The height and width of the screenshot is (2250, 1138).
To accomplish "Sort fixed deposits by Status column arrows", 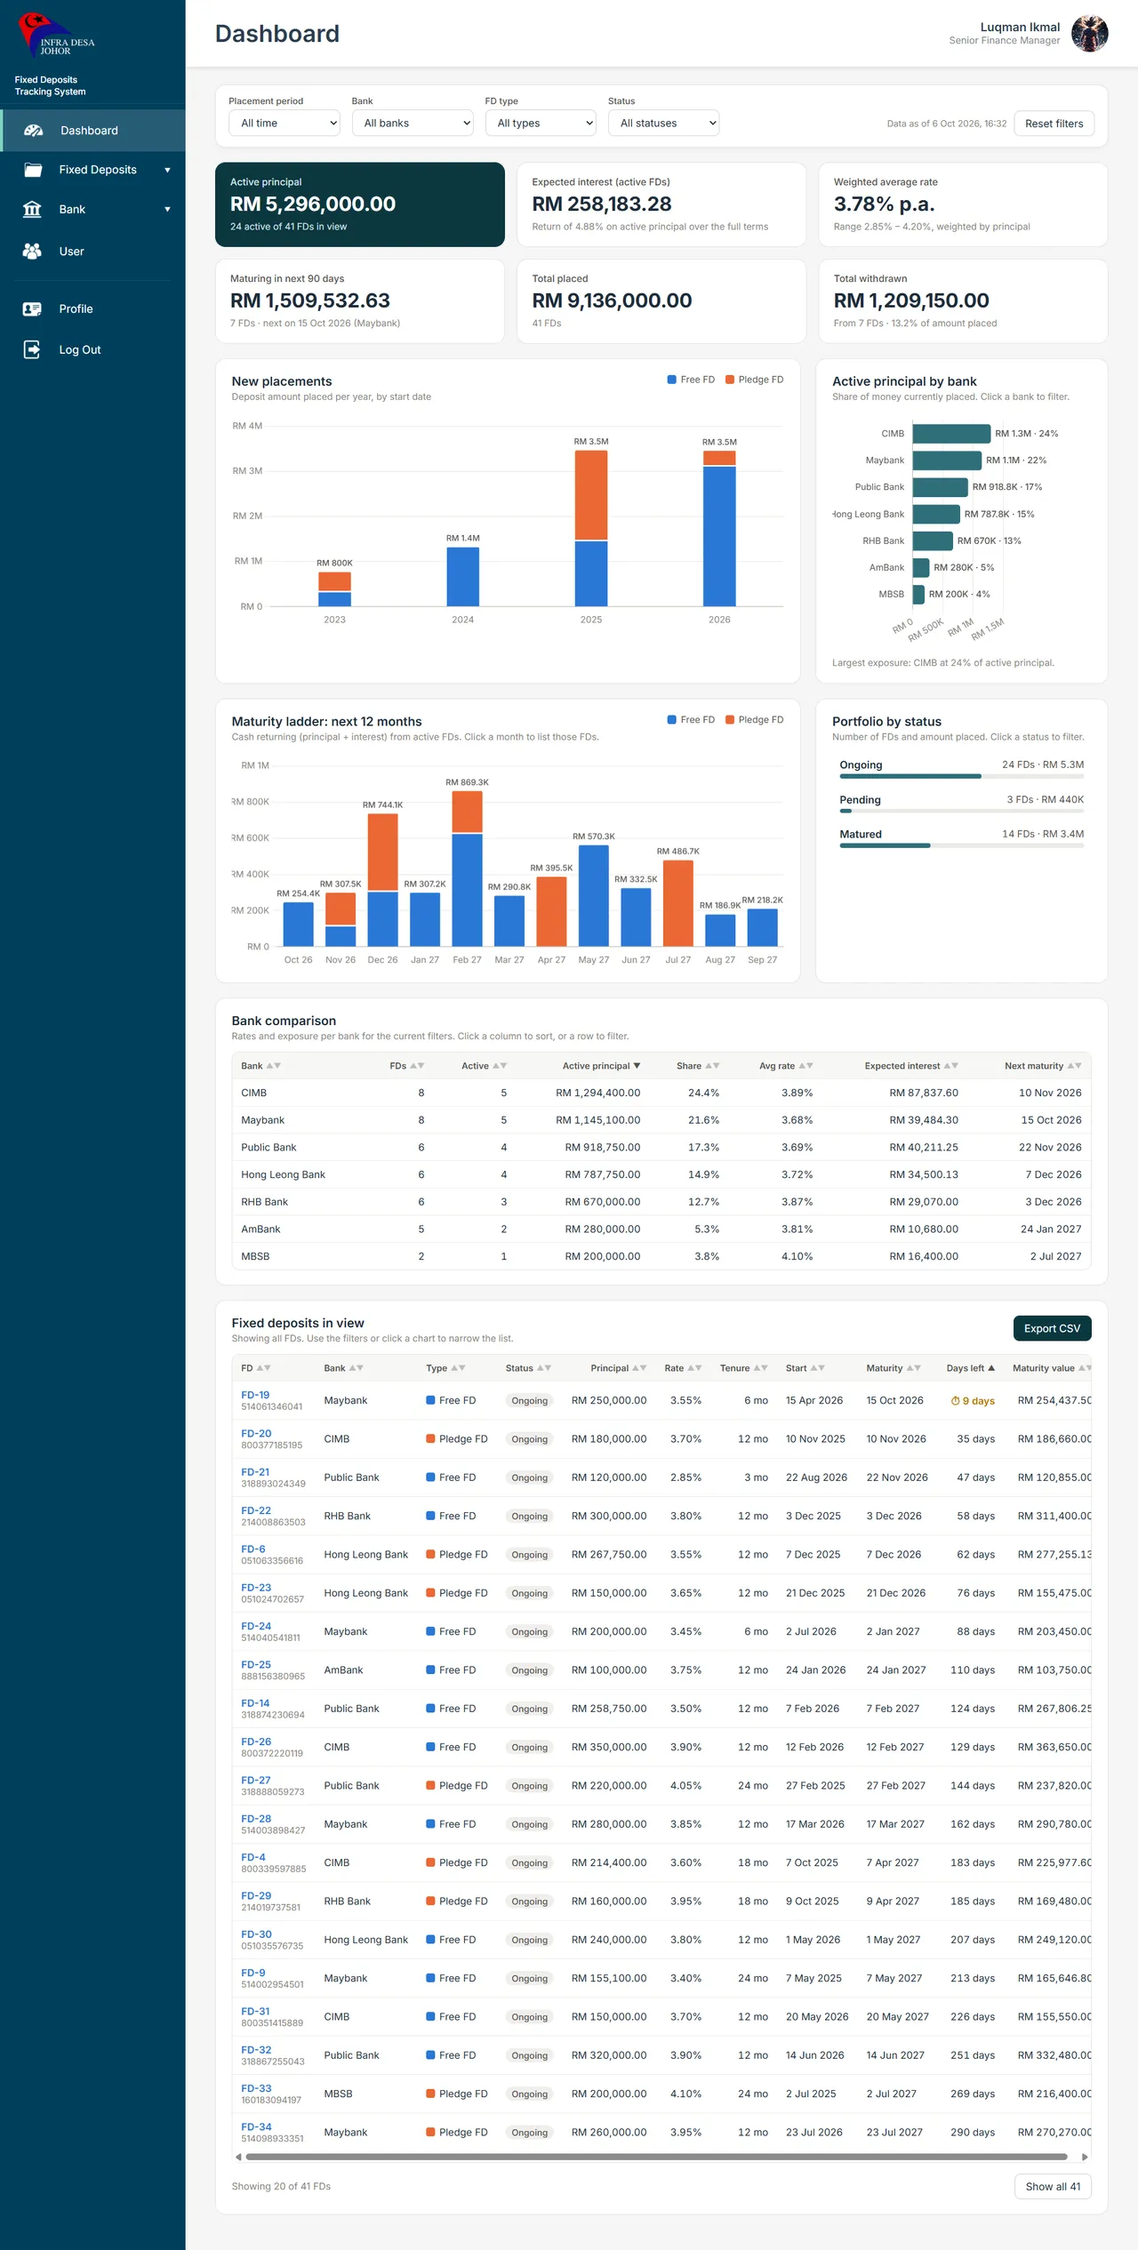I will (x=544, y=1368).
